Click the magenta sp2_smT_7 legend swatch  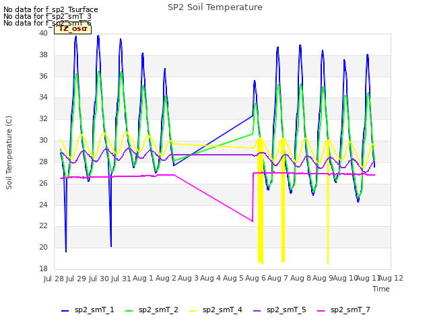pos(321,311)
